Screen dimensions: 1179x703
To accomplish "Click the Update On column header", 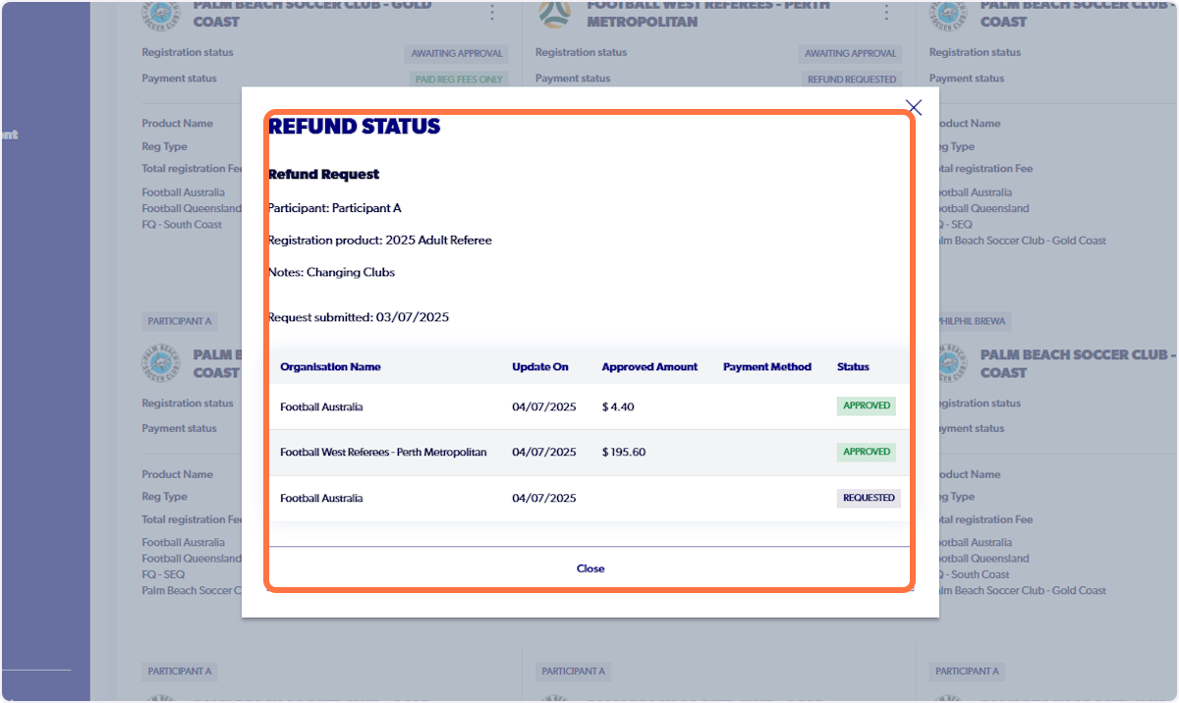I will (x=540, y=367).
